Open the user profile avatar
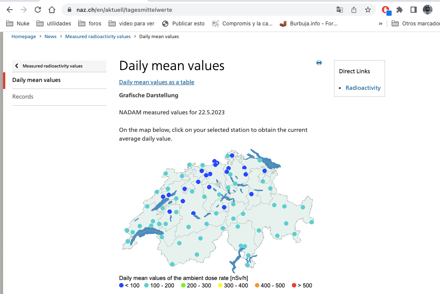This screenshot has height=294, width=440. click(x=428, y=10)
